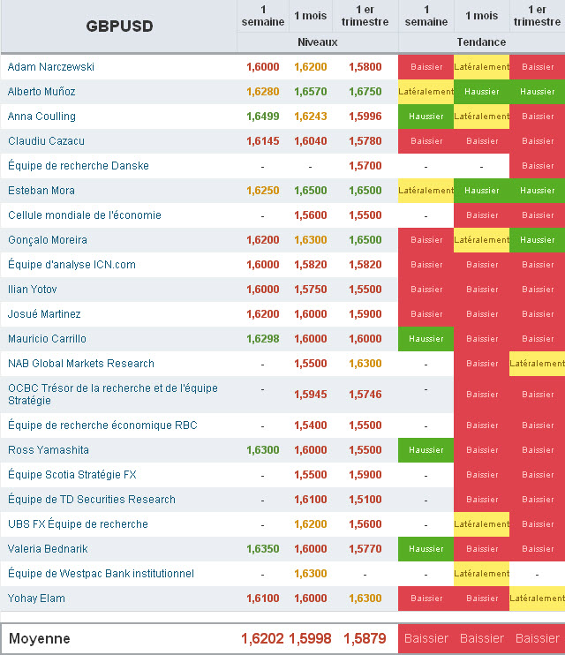Click ICN.com's 1,5820 monthly level

coord(311,265)
